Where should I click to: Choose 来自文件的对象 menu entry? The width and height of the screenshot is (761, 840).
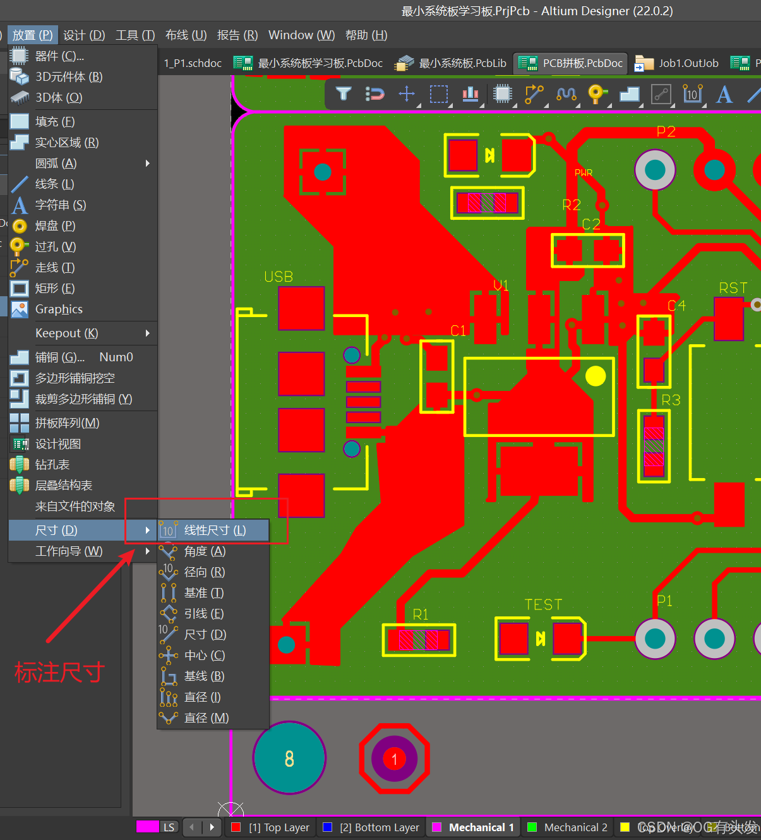(x=83, y=507)
